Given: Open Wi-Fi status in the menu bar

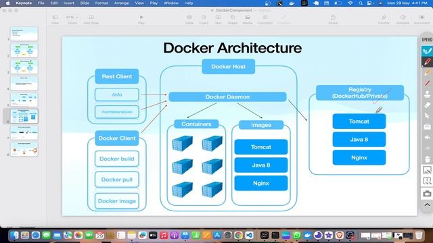Looking at the screenshot, I should click(350, 3).
